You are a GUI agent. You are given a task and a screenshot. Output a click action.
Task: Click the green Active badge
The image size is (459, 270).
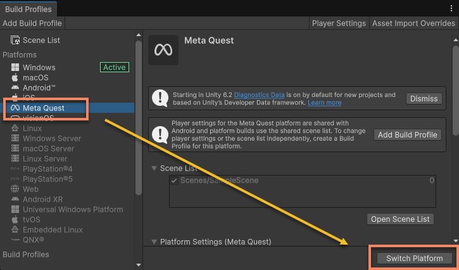click(x=115, y=67)
